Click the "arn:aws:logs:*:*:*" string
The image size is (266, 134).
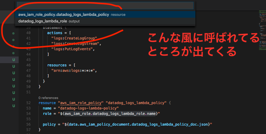[x=73, y=71]
